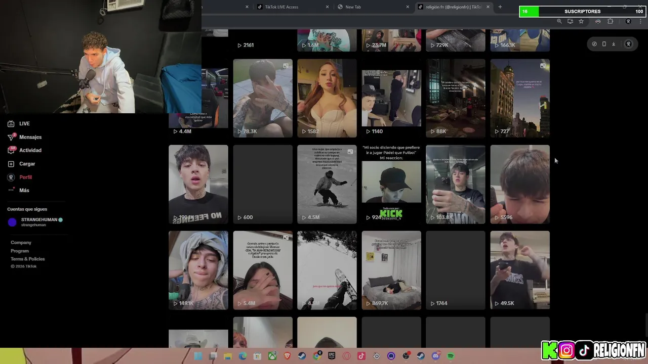Open the video with 1582 views
This screenshot has width=648, height=364.
tap(327, 98)
